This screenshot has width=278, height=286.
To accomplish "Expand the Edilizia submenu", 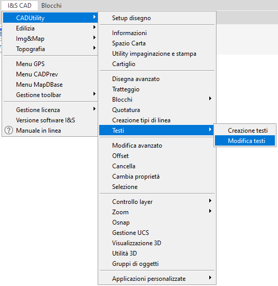I will coord(50,28).
